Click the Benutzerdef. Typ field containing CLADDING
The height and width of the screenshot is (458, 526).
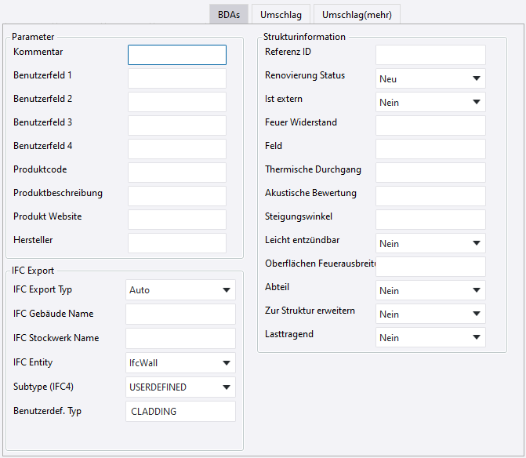click(180, 412)
